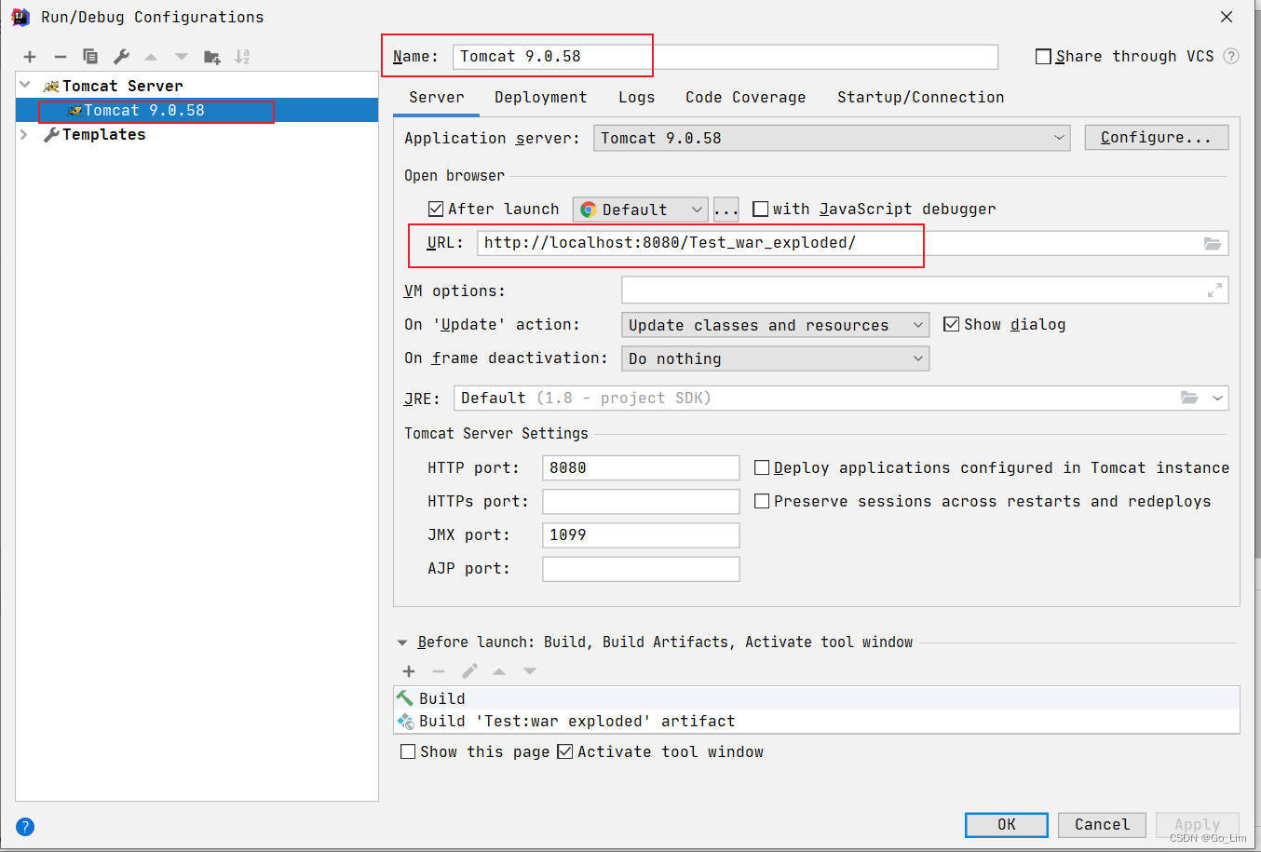Toggle Show dialog checkbox
This screenshot has height=852, width=1261.
click(951, 324)
